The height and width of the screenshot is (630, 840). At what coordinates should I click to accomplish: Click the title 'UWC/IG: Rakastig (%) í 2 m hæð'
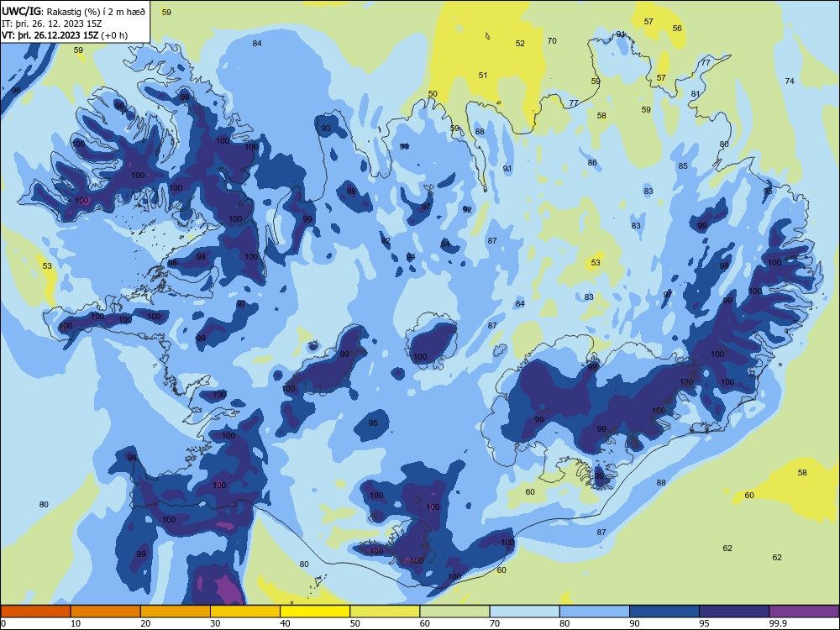pos(73,11)
